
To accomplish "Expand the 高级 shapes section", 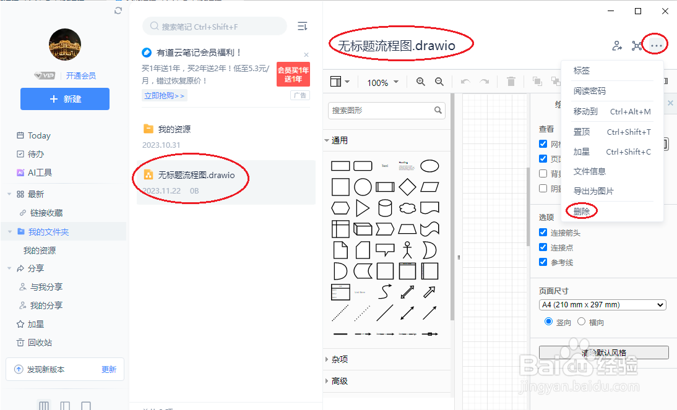I will point(326,381).
